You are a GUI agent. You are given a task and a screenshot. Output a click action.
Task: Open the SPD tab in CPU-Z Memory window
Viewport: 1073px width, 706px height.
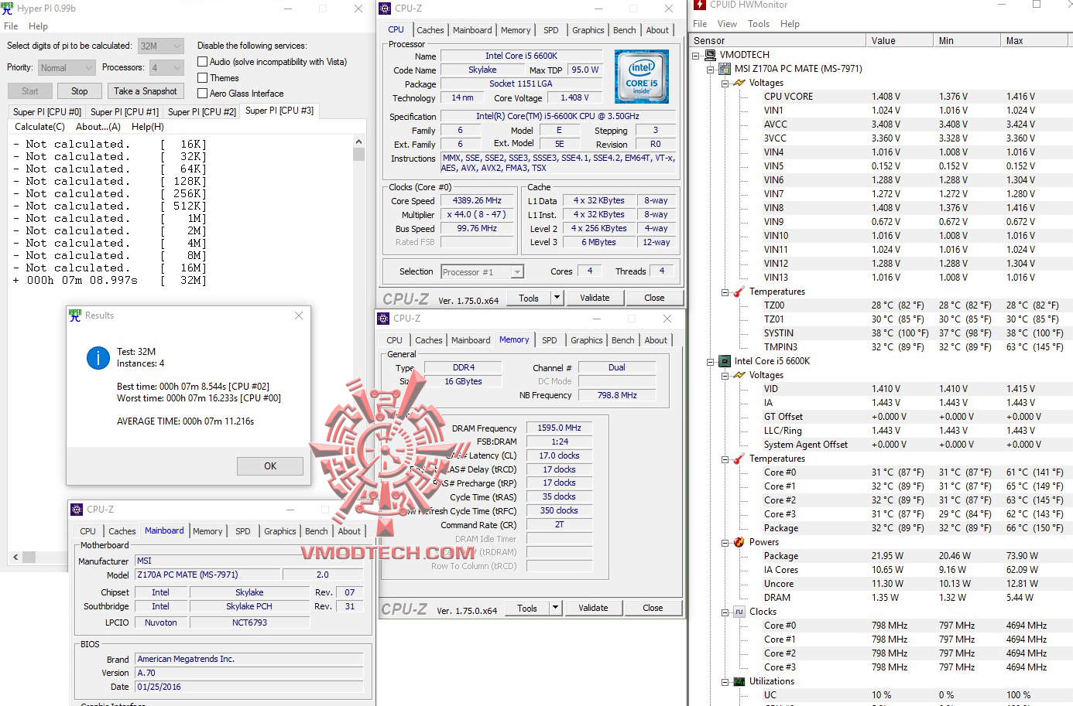tap(550, 340)
